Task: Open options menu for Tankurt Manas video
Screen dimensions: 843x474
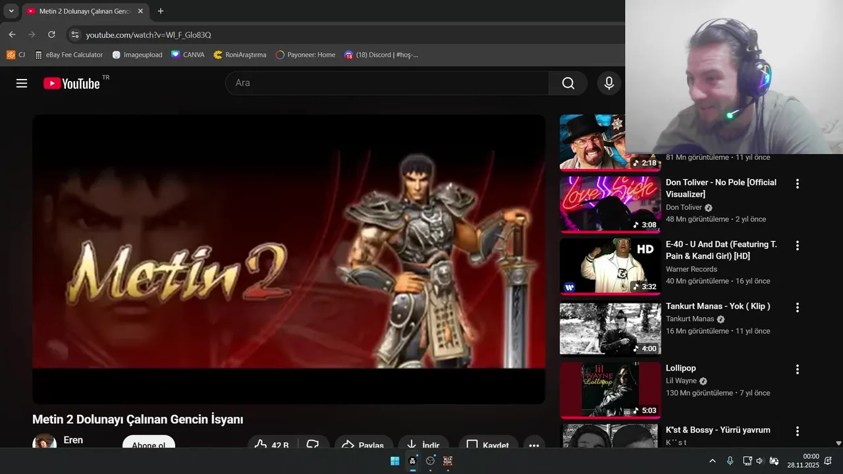Action: click(x=797, y=307)
